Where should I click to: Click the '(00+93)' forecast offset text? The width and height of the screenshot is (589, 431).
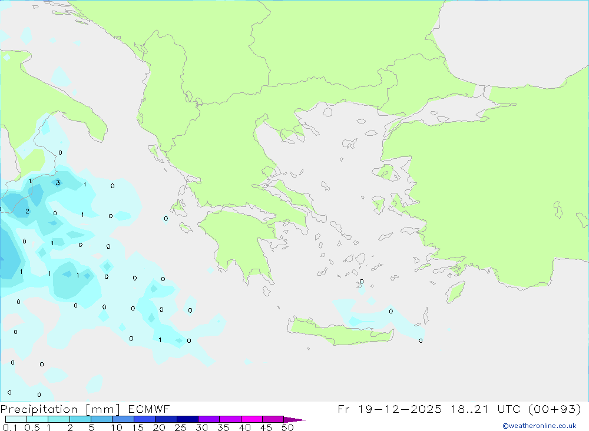[x=554, y=409]
